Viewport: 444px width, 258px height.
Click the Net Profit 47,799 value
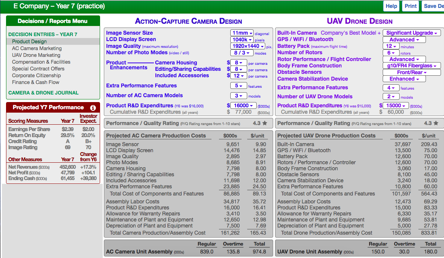[x=68, y=173]
